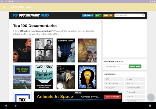Open the hamburger navigation menu
The image size is (156, 109).
4,7
